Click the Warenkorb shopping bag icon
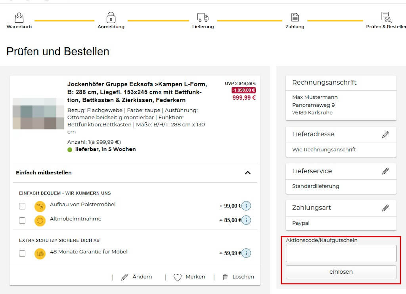The width and height of the screenshot is (406, 294). 19,17
